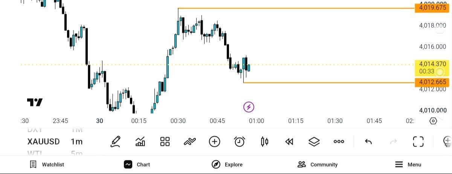Open the 1m timeframe selector
452x174 pixels.
click(76, 142)
